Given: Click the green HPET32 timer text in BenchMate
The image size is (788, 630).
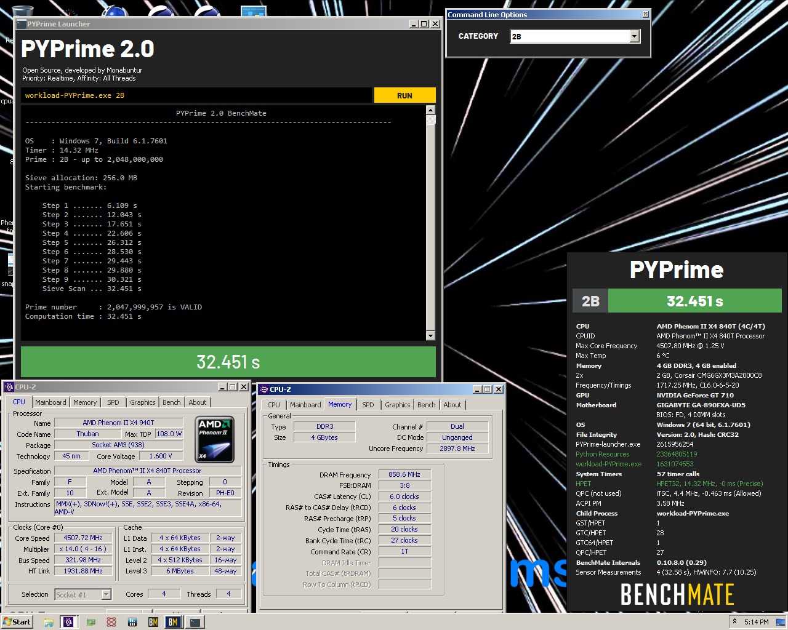Looking at the screenshot, I should [709, 484].
